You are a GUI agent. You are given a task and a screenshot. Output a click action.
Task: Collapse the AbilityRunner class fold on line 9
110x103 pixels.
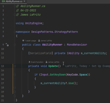coord(15,45)
